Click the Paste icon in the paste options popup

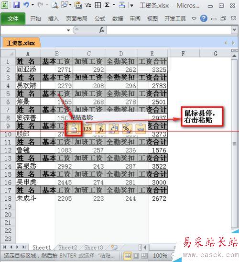74,129
